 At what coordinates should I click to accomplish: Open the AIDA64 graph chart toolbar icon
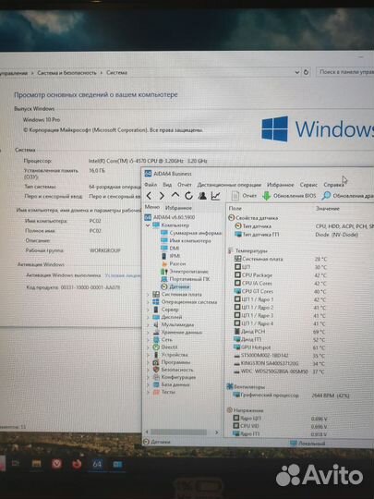(215, 196)
